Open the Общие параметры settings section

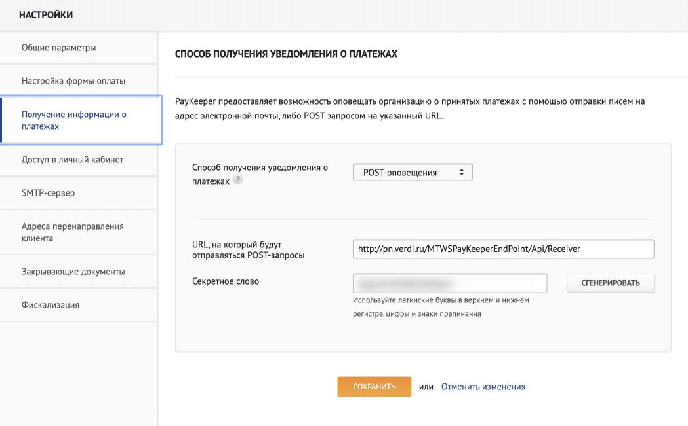point(59,48)
